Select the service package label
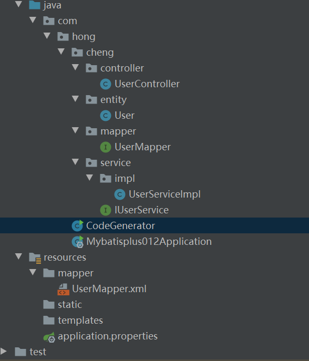 point(116,163)
